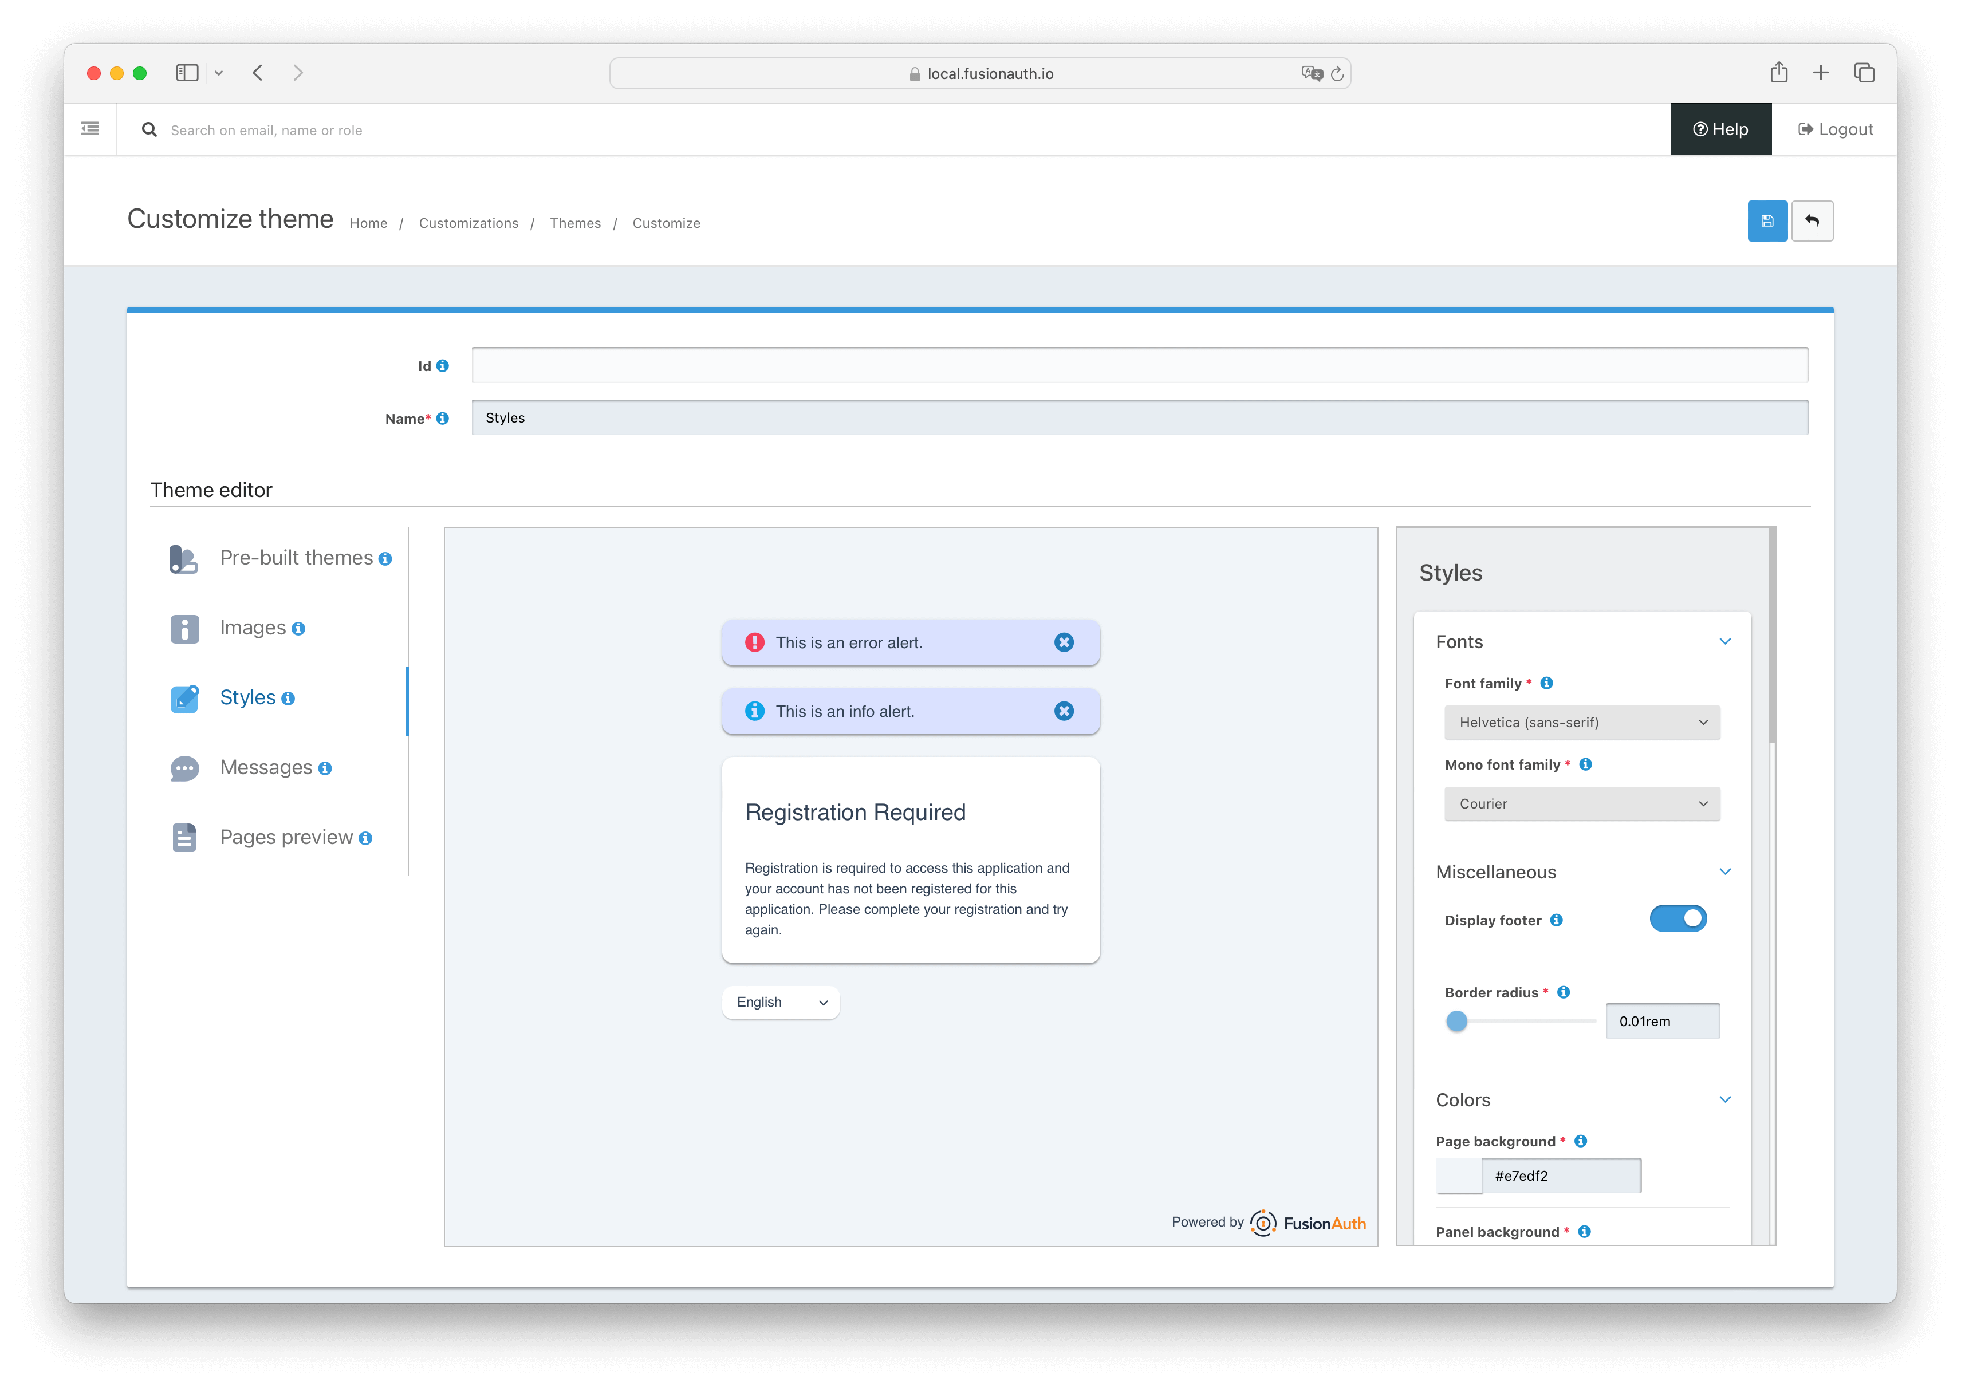Viewport: 1961px width, 1388px height.
Task: Open a new Safari tab with plus
Action: 1820,73
